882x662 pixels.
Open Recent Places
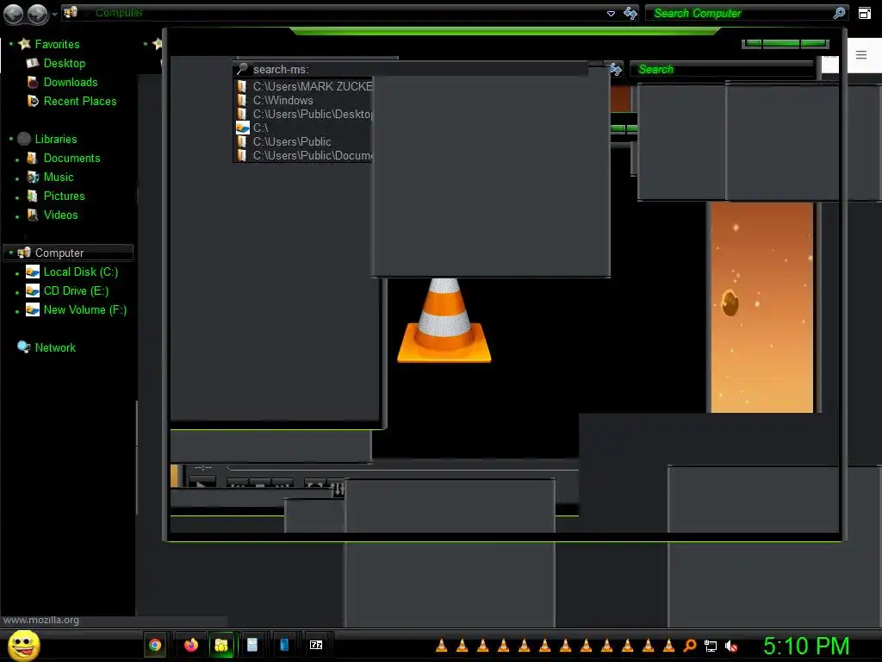click(80, 102)
